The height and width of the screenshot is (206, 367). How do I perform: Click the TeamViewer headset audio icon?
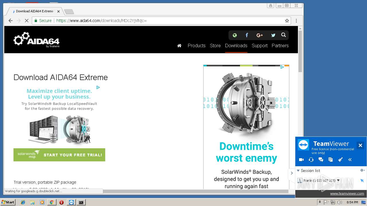tap(311, 160)
